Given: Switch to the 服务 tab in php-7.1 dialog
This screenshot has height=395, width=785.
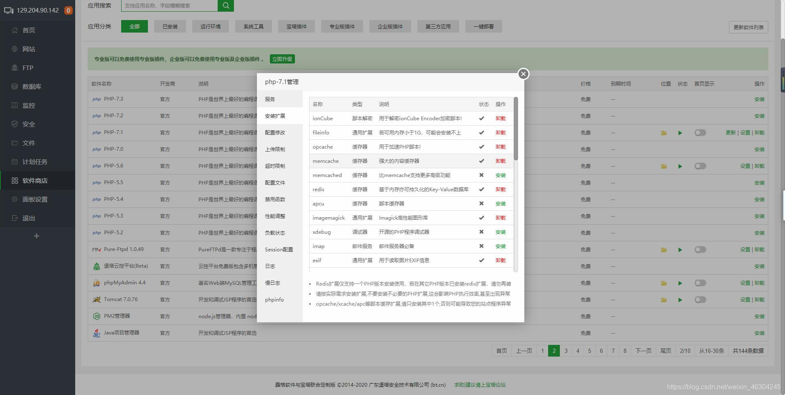Looking at the screenshot, I should (x=269, y=99).
